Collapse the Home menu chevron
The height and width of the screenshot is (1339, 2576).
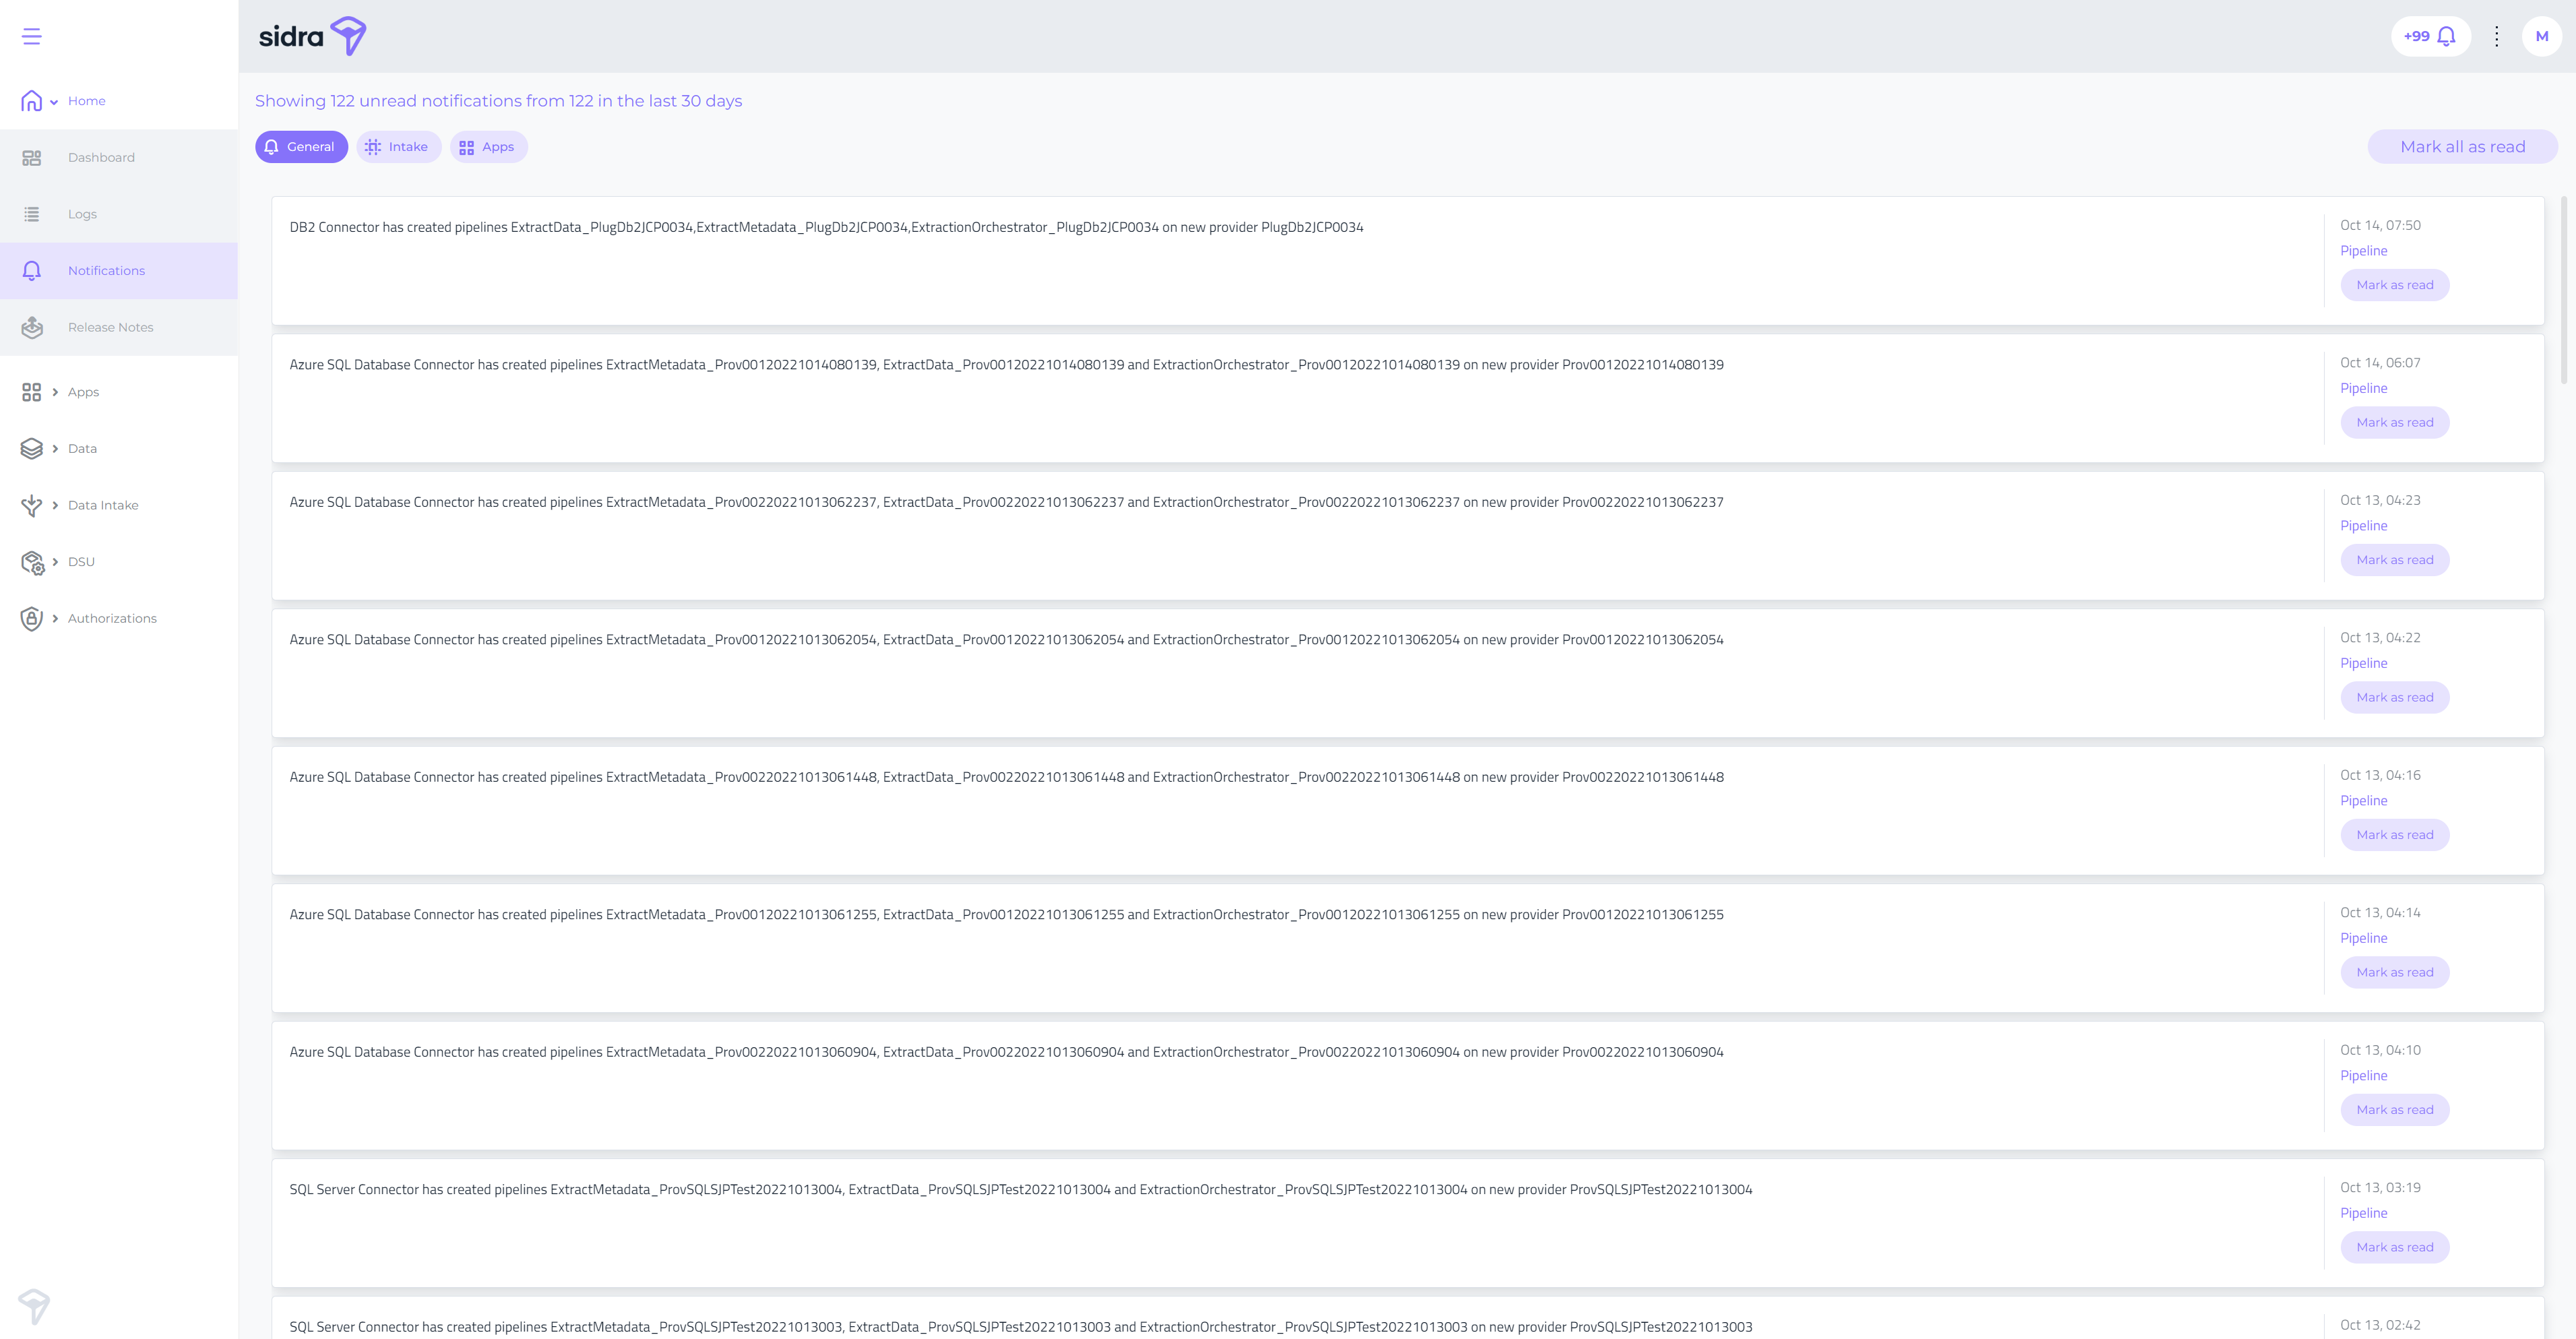click(x=54, y=102)
